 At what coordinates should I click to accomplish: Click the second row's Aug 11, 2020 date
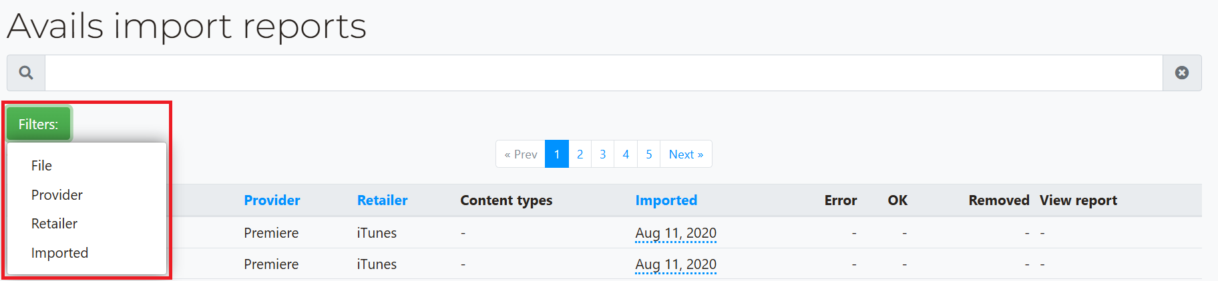click(x=676, y=264)
